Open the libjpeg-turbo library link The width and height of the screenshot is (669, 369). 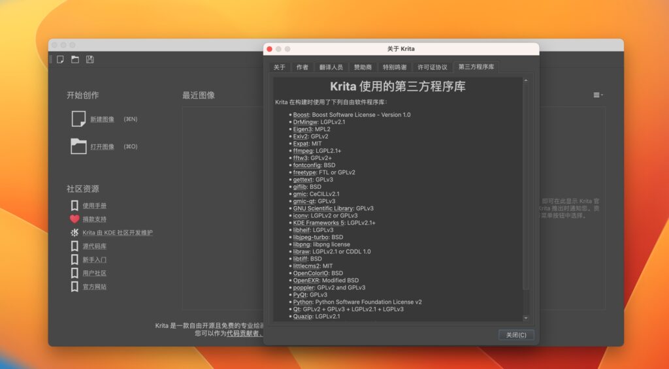pyautogui.click(x=311, y=237)
